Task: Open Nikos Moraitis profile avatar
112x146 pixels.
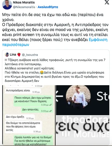Action: [x=7, y=5]
